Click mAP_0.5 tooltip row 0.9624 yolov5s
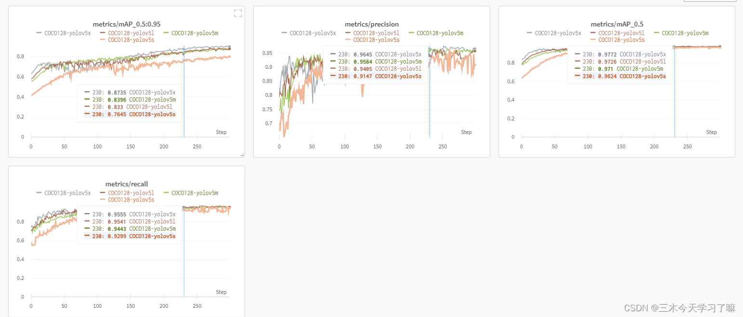 point(620,76)
